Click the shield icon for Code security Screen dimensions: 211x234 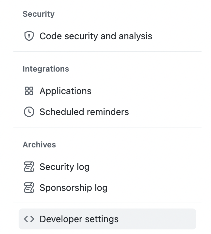coord(29,36)
